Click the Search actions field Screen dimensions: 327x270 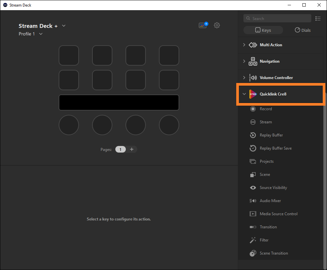pyautogui.click(x=277, y=18)
